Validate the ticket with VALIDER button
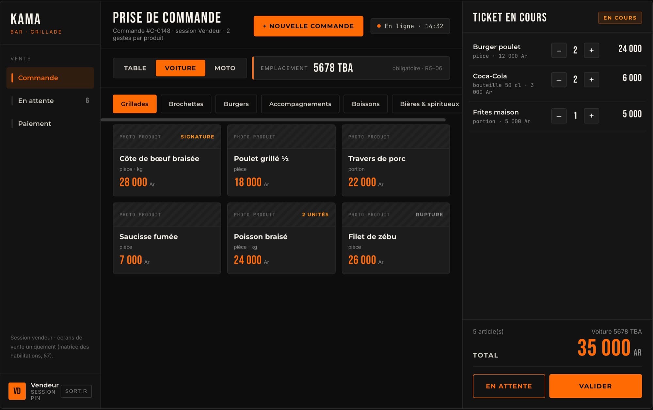This screenshot has height=410, width=653. pos(595,386)
